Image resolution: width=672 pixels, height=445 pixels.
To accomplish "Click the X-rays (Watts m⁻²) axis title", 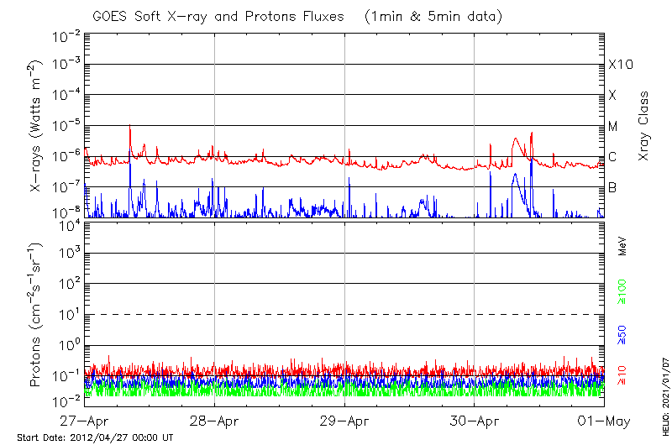I will [37, 126].
